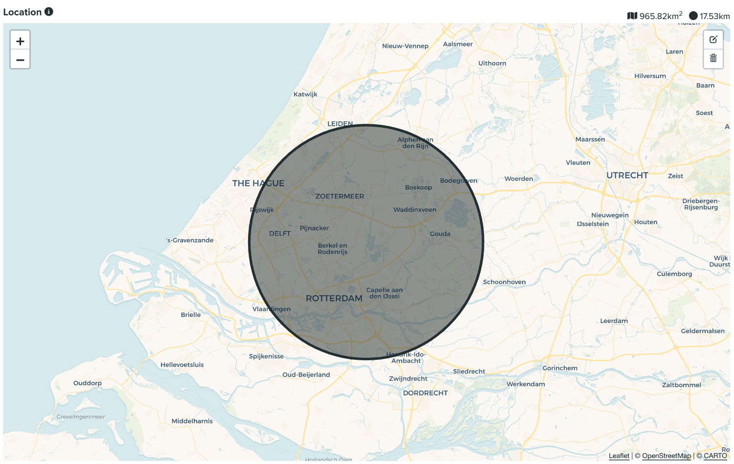
Task: Click the 'IJsselstein' map label
Action: (x=593, y=224)
